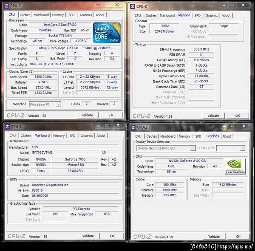Open Graphics tab in the Mainboard window
The width and height of the screenshot is (255, 251).
(x=87, y=136)
